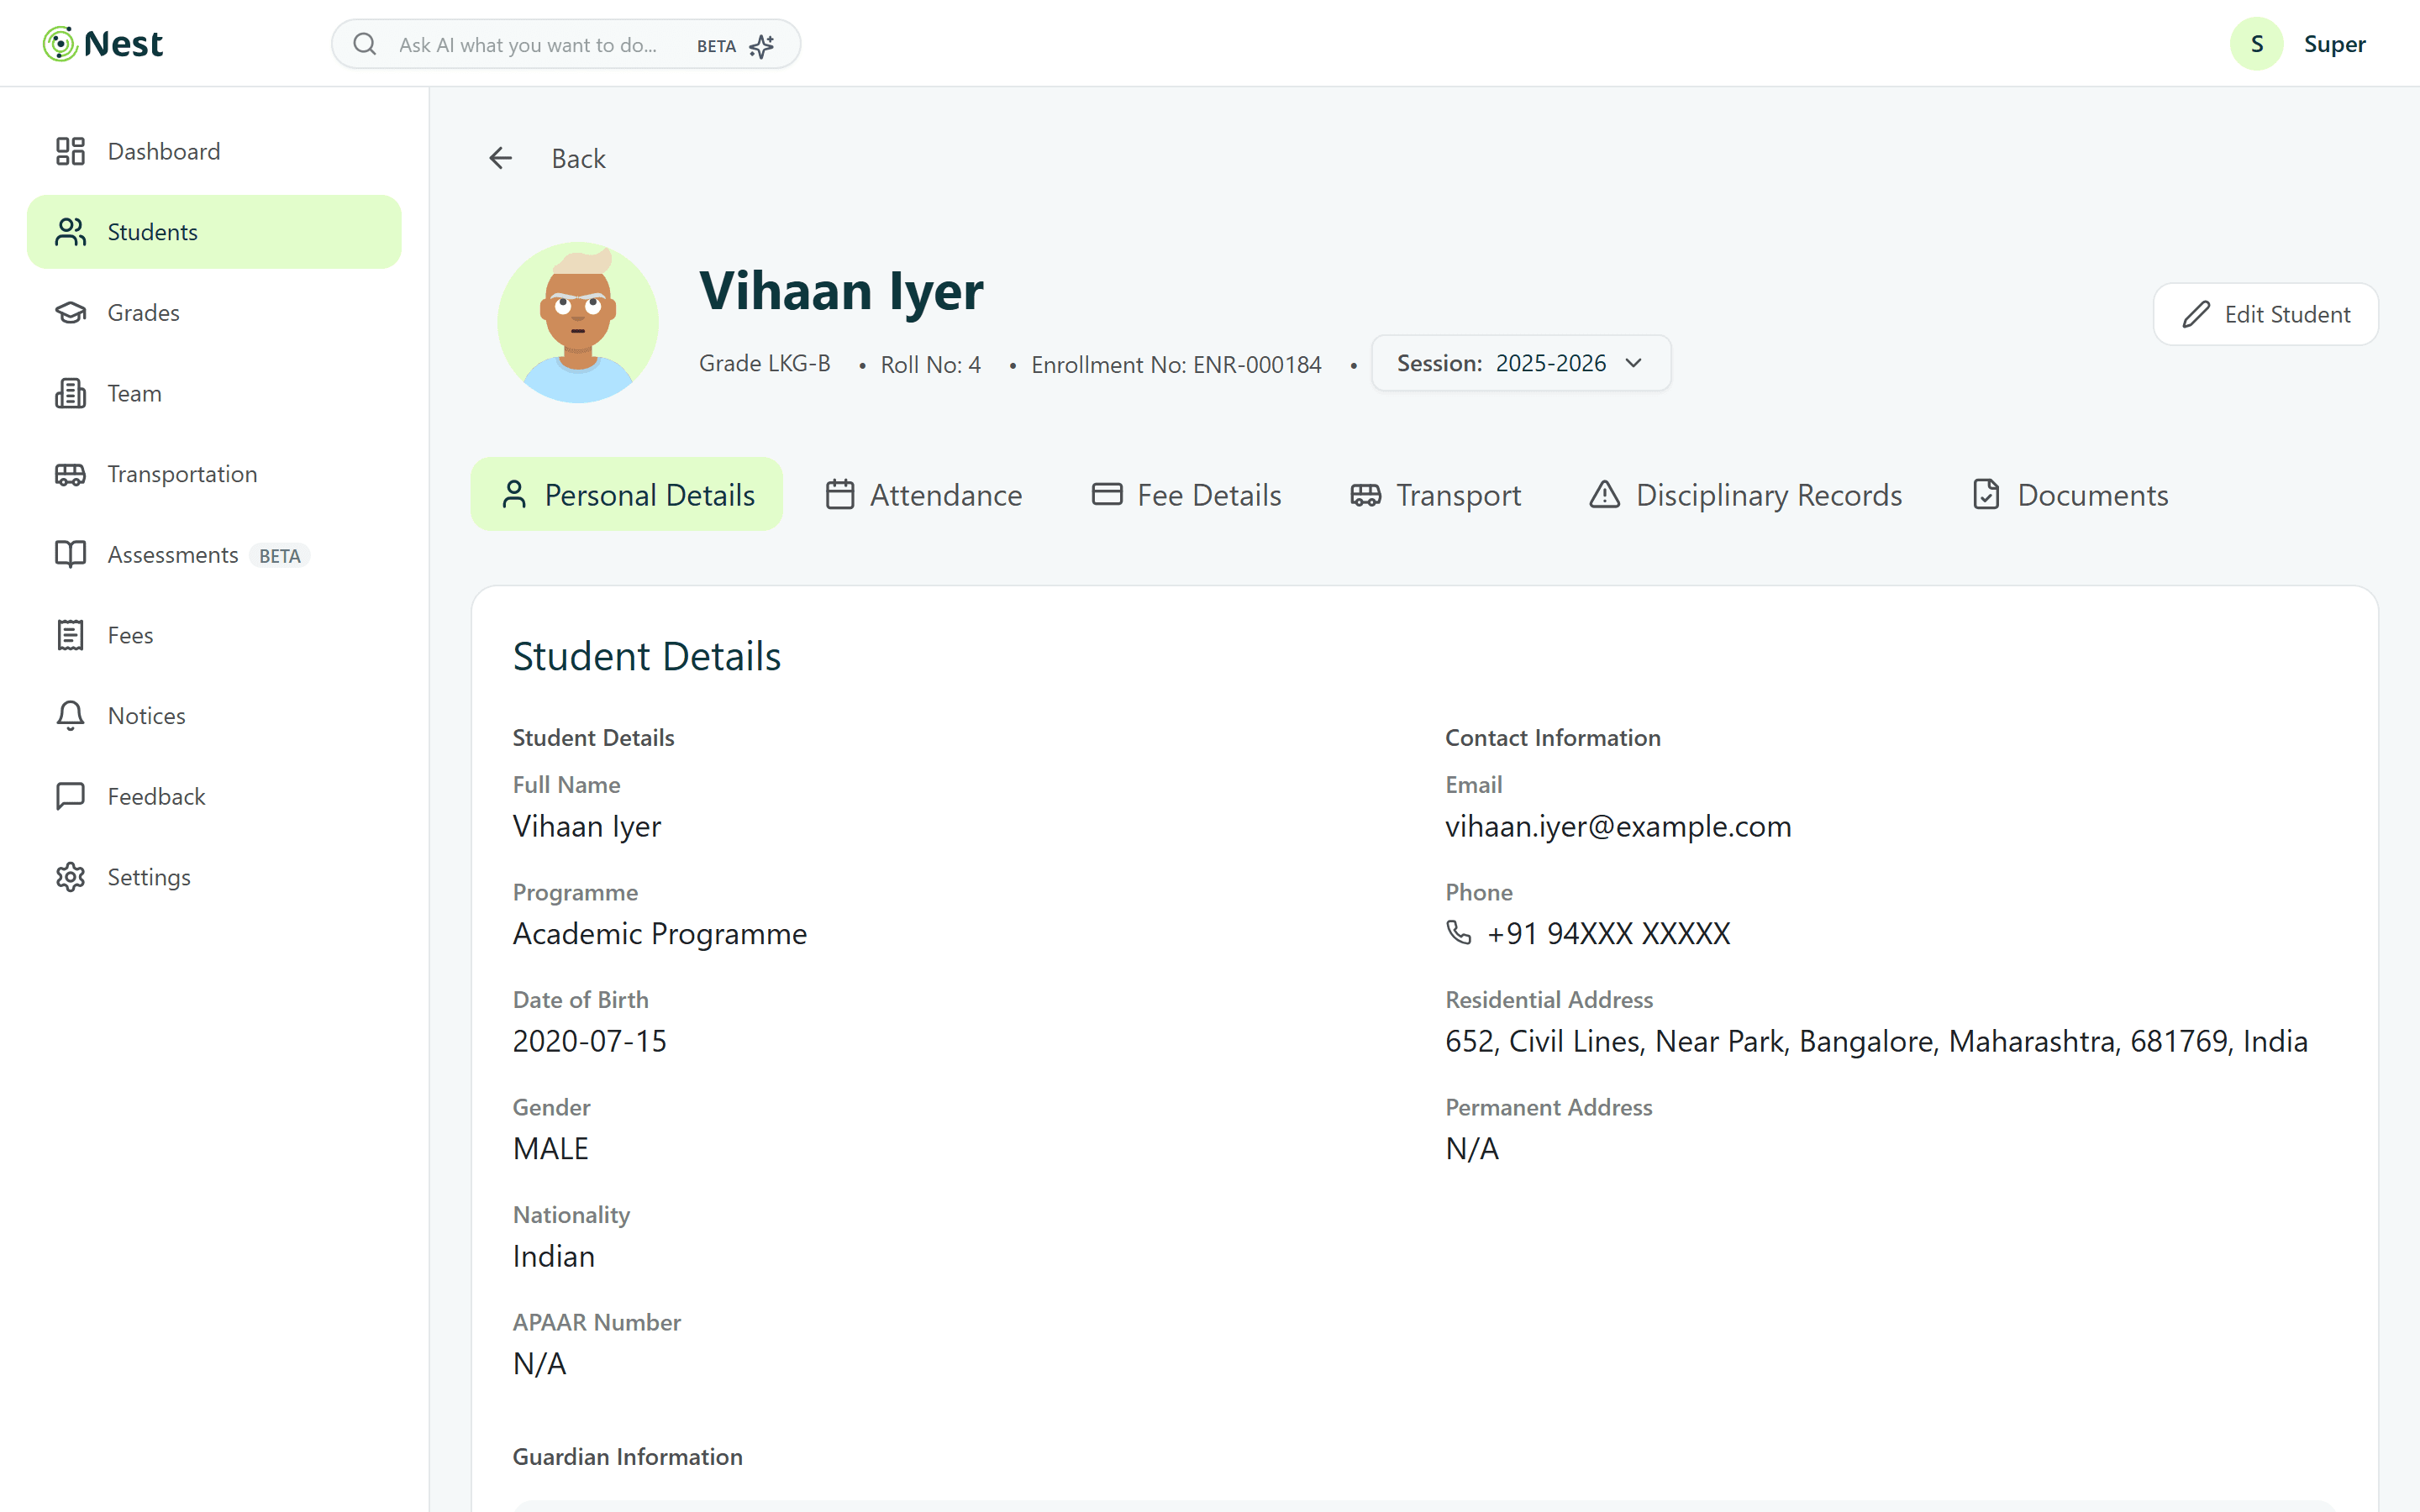Switch to the Attendance tab

click(924, 495)
